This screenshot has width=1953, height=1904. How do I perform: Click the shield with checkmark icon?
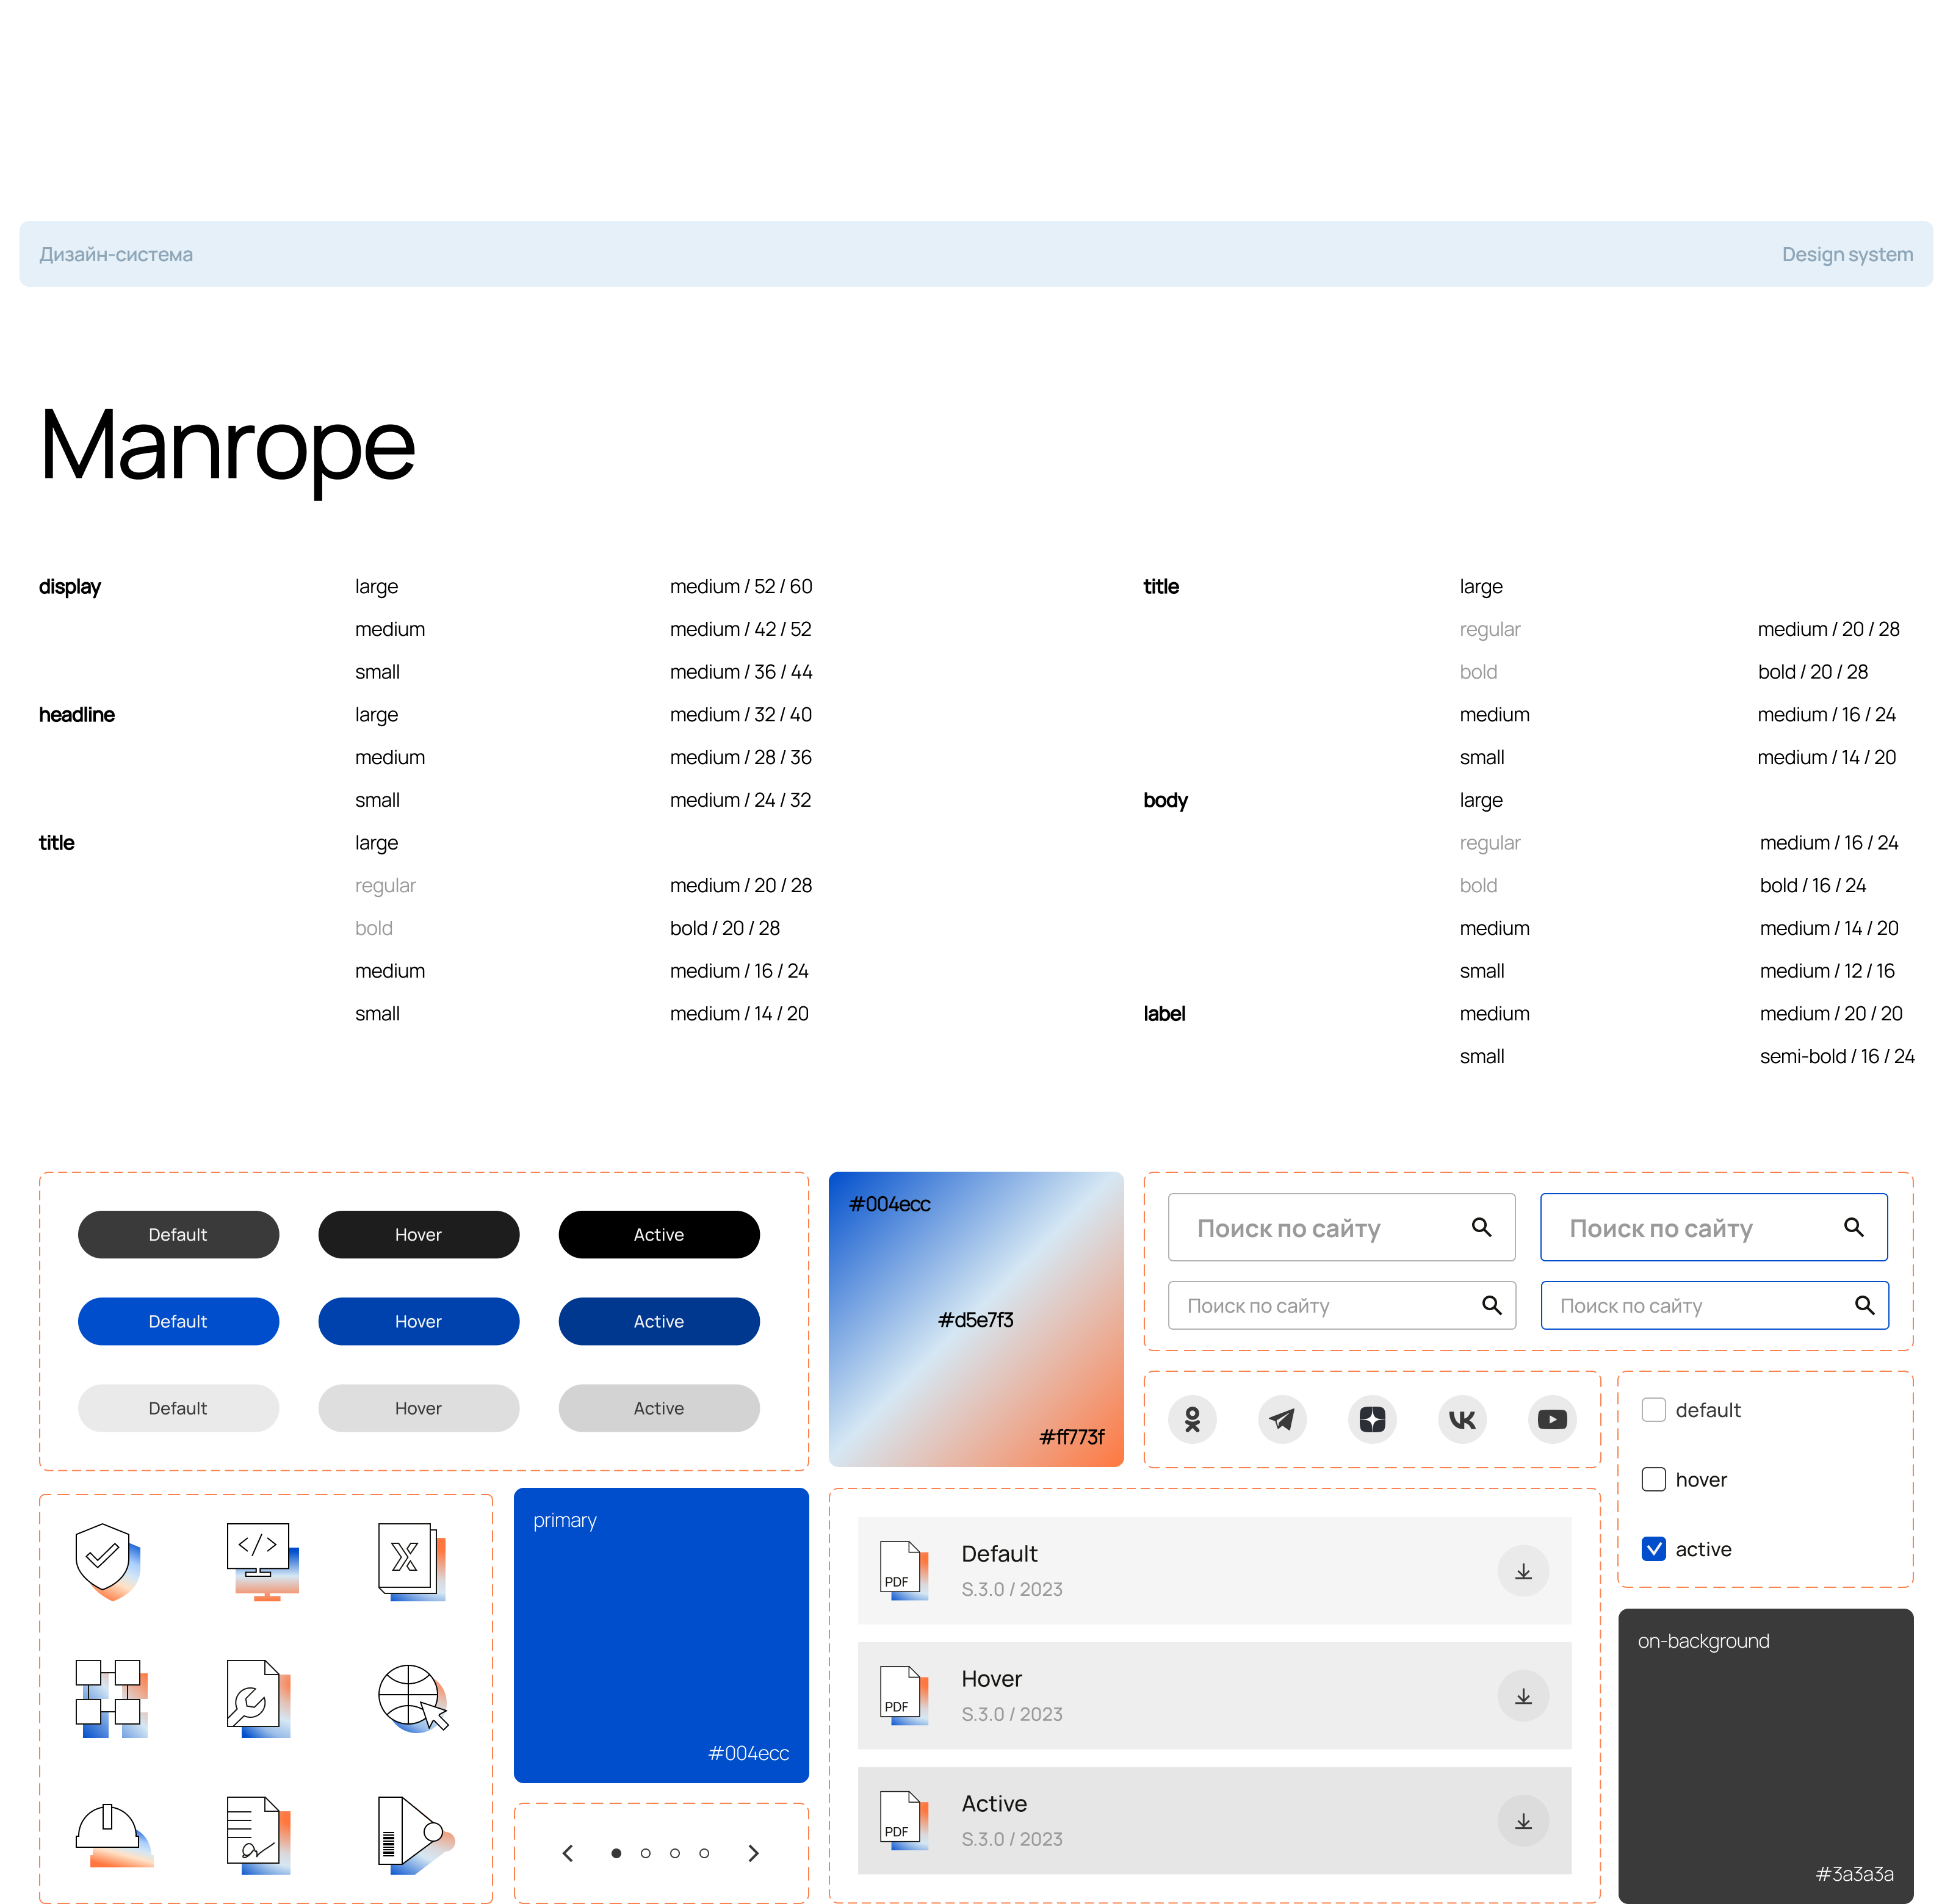point(107,1560)
